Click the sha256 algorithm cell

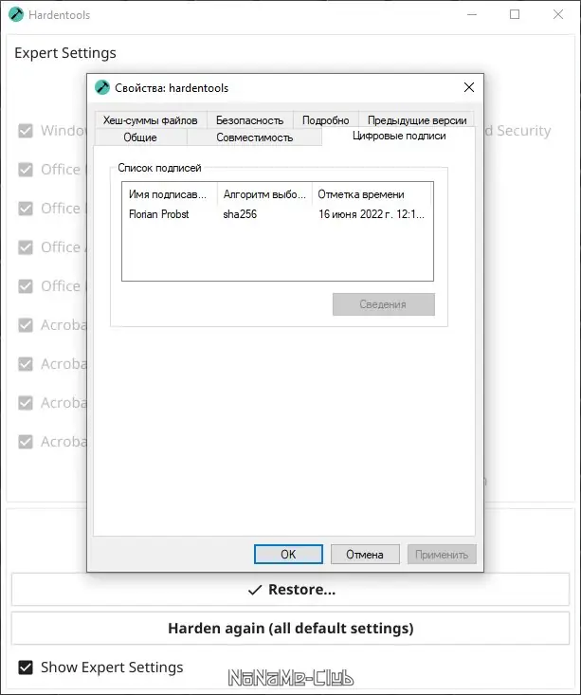pyautogui.click(x=240, y=214)
